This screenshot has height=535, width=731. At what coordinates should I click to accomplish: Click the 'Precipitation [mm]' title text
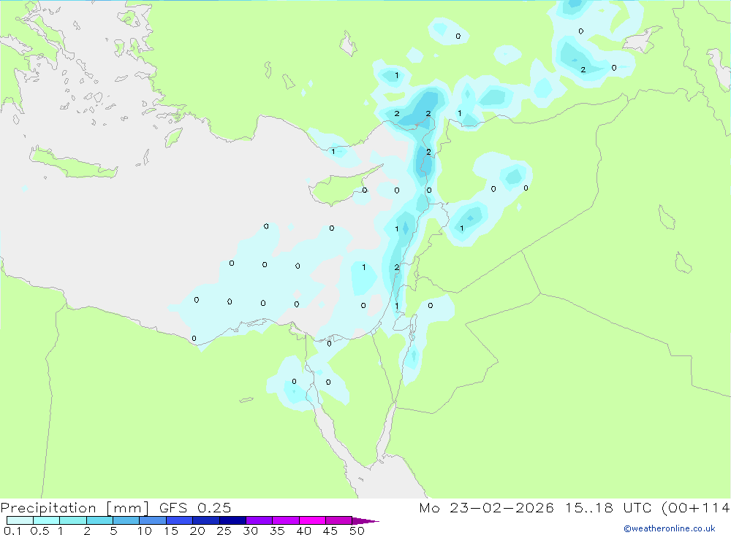[x=75, y=508]
